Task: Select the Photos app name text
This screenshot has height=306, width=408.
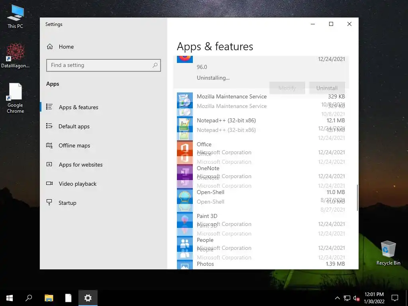Action: click(205, 264)
